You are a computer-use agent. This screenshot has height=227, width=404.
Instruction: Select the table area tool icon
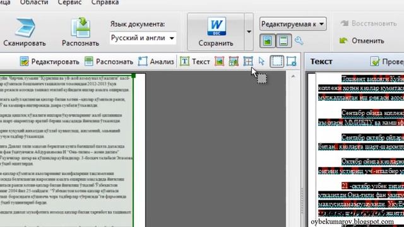coord(248,62)
